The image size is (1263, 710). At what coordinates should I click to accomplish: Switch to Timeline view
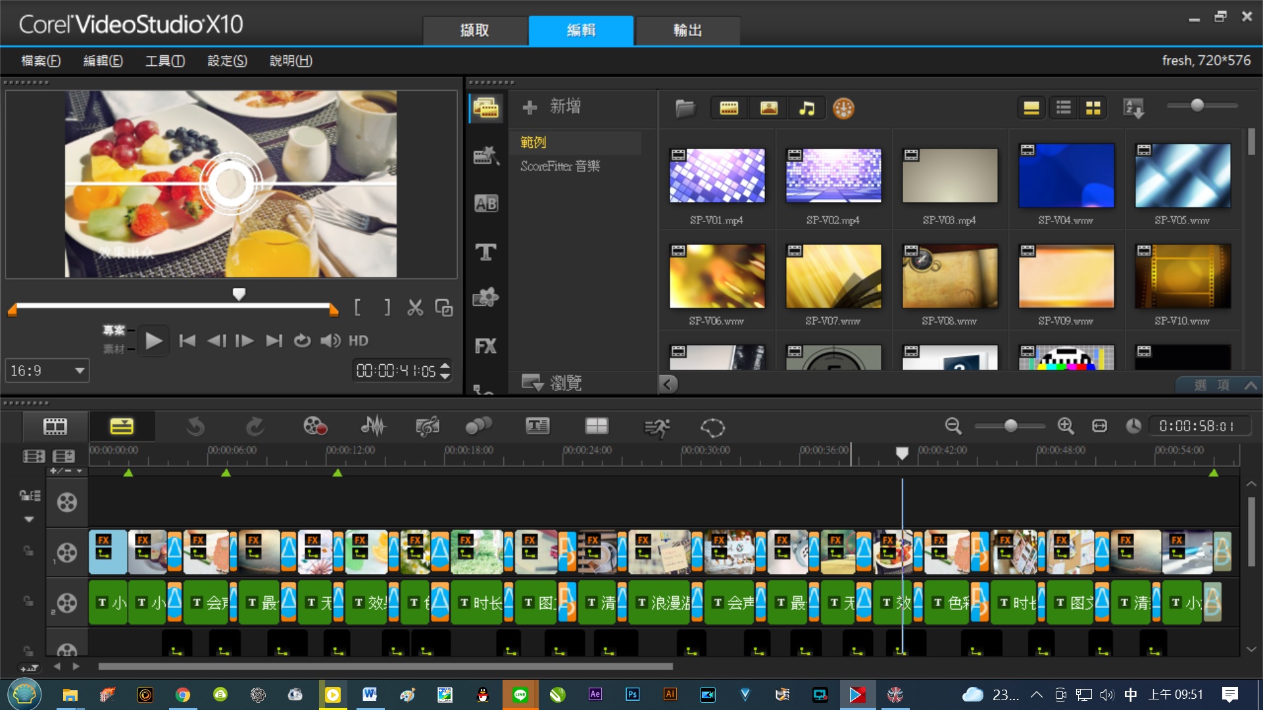122,427
